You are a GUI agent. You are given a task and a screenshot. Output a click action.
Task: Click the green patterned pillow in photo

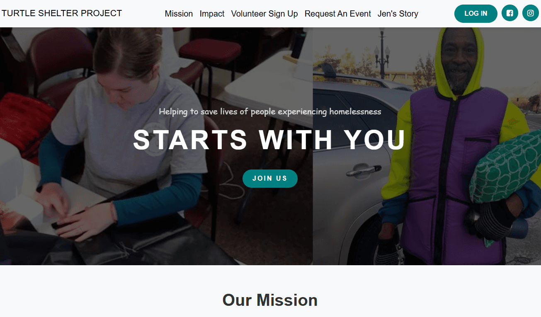point(506,168)
